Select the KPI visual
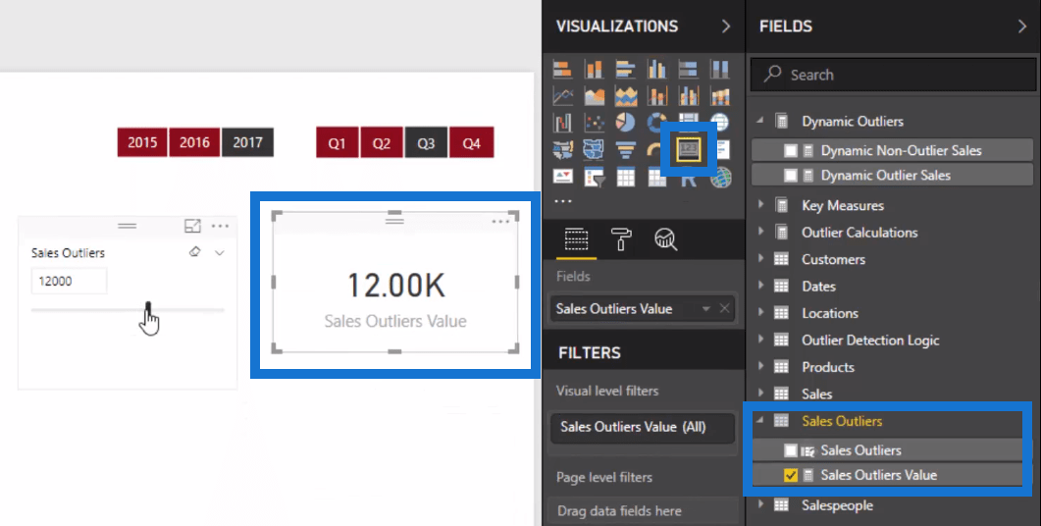 tap(562, 177)
